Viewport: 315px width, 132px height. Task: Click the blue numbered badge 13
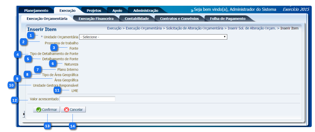tap(47, 126)
